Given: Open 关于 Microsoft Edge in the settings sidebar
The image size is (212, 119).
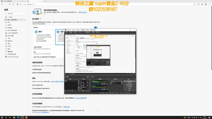Looking at the screenshot, I should coord(13,57).
